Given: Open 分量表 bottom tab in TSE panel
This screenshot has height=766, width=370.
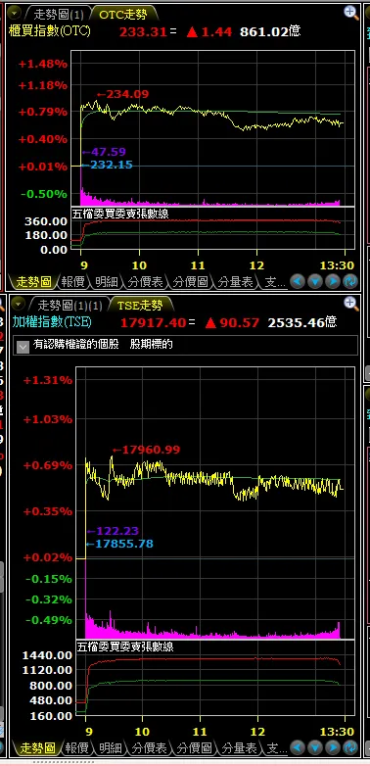Looking at the screenshot, I should pos(239,748).
